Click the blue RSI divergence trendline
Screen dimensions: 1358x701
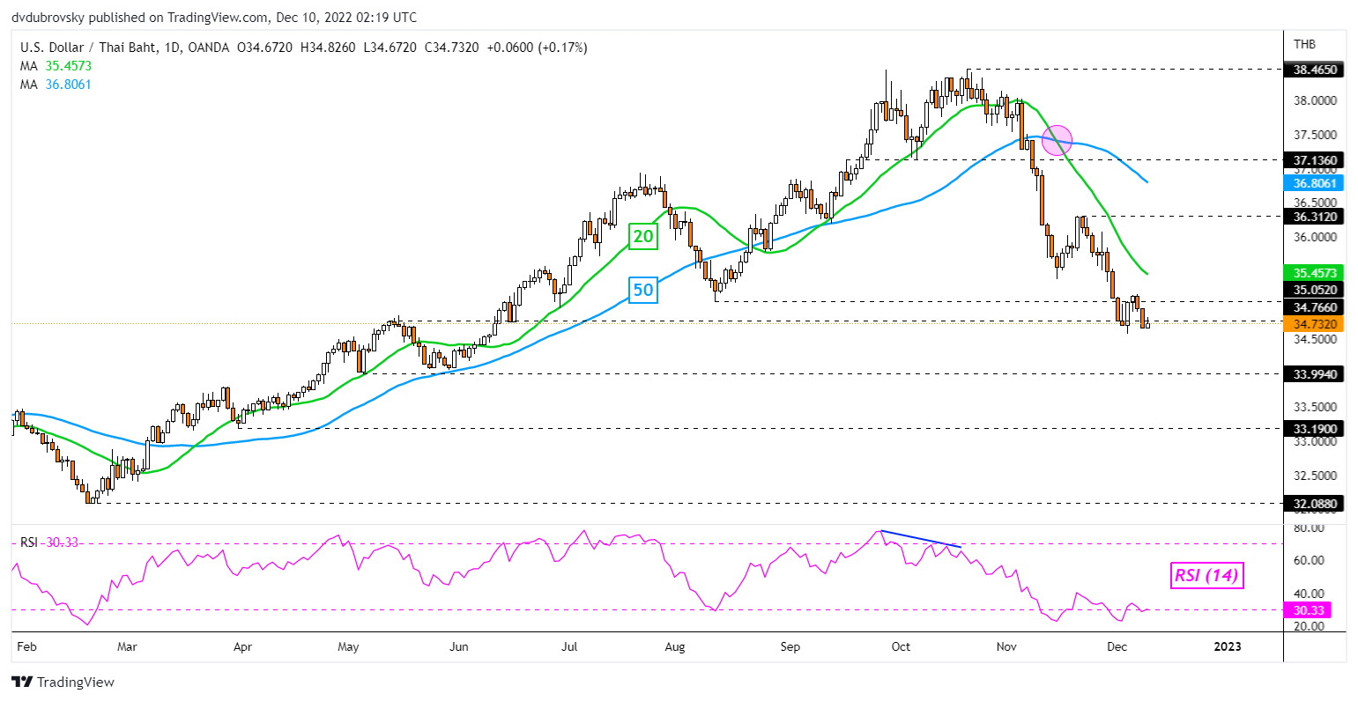[x=920, y=538]
